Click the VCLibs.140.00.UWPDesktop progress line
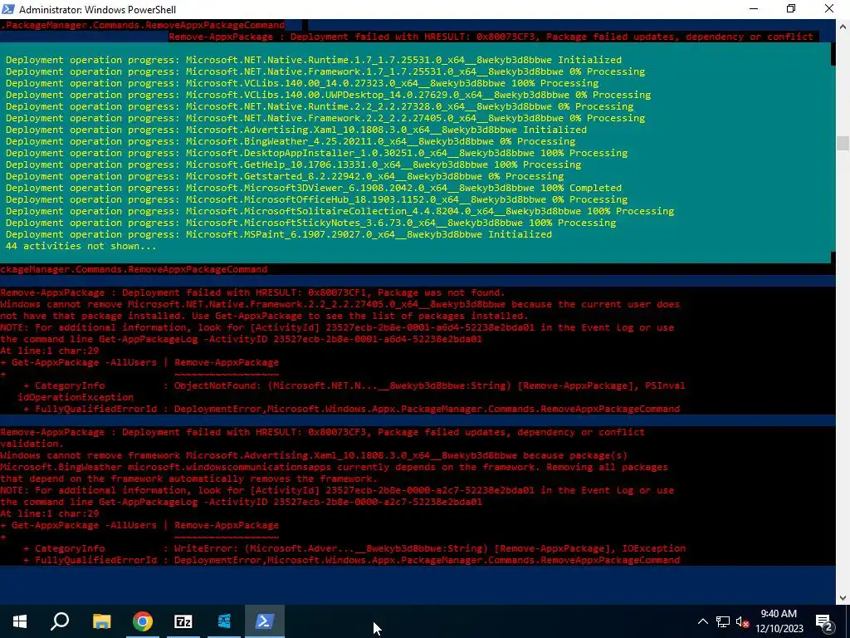Image resolution: width=850 pixels, height=638 pixels. click(x=328, y=95)
